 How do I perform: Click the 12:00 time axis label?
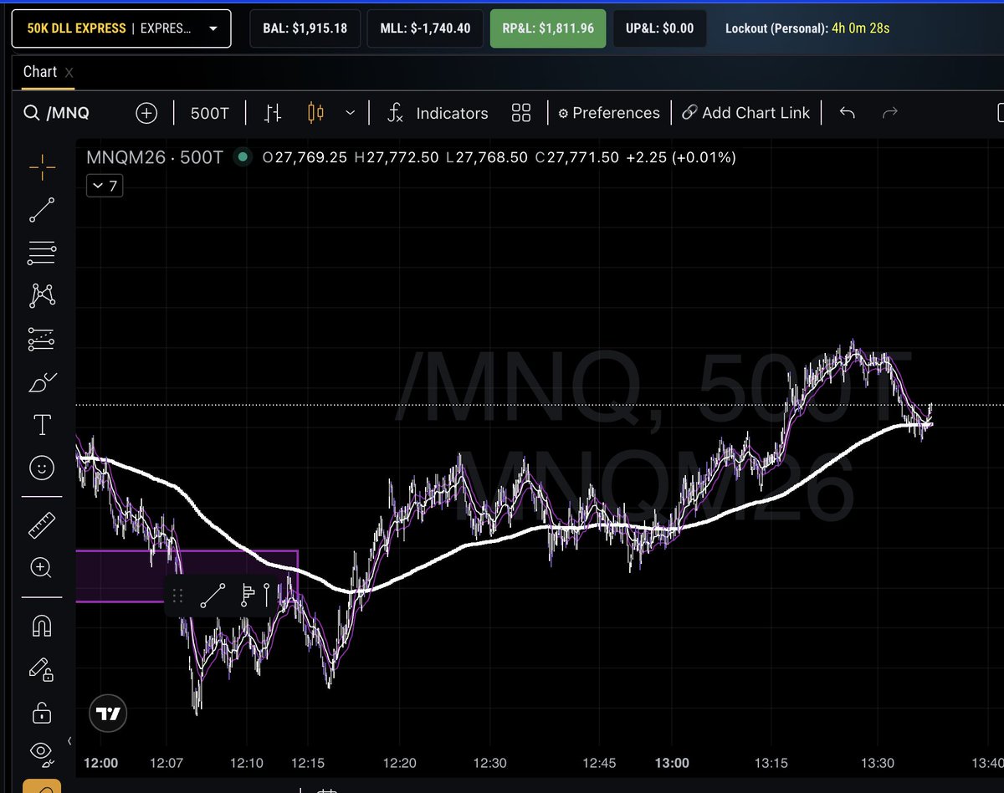tap(100, 763)
